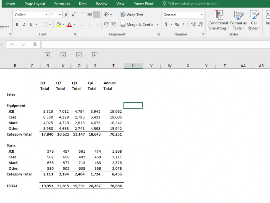
Task: Open Font dialog launcher
Action: 75,35
